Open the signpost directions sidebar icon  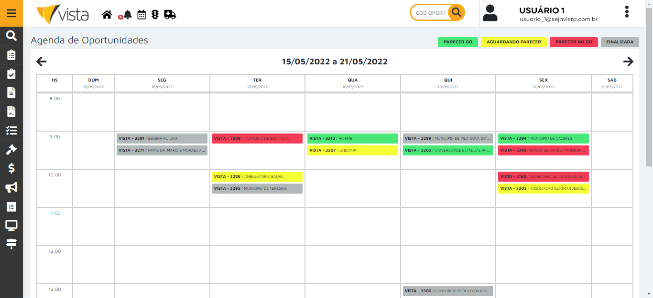click(x=11, y=244)
